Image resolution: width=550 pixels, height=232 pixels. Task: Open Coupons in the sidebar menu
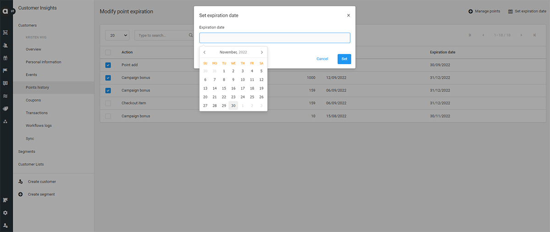[x=33, y=100]
